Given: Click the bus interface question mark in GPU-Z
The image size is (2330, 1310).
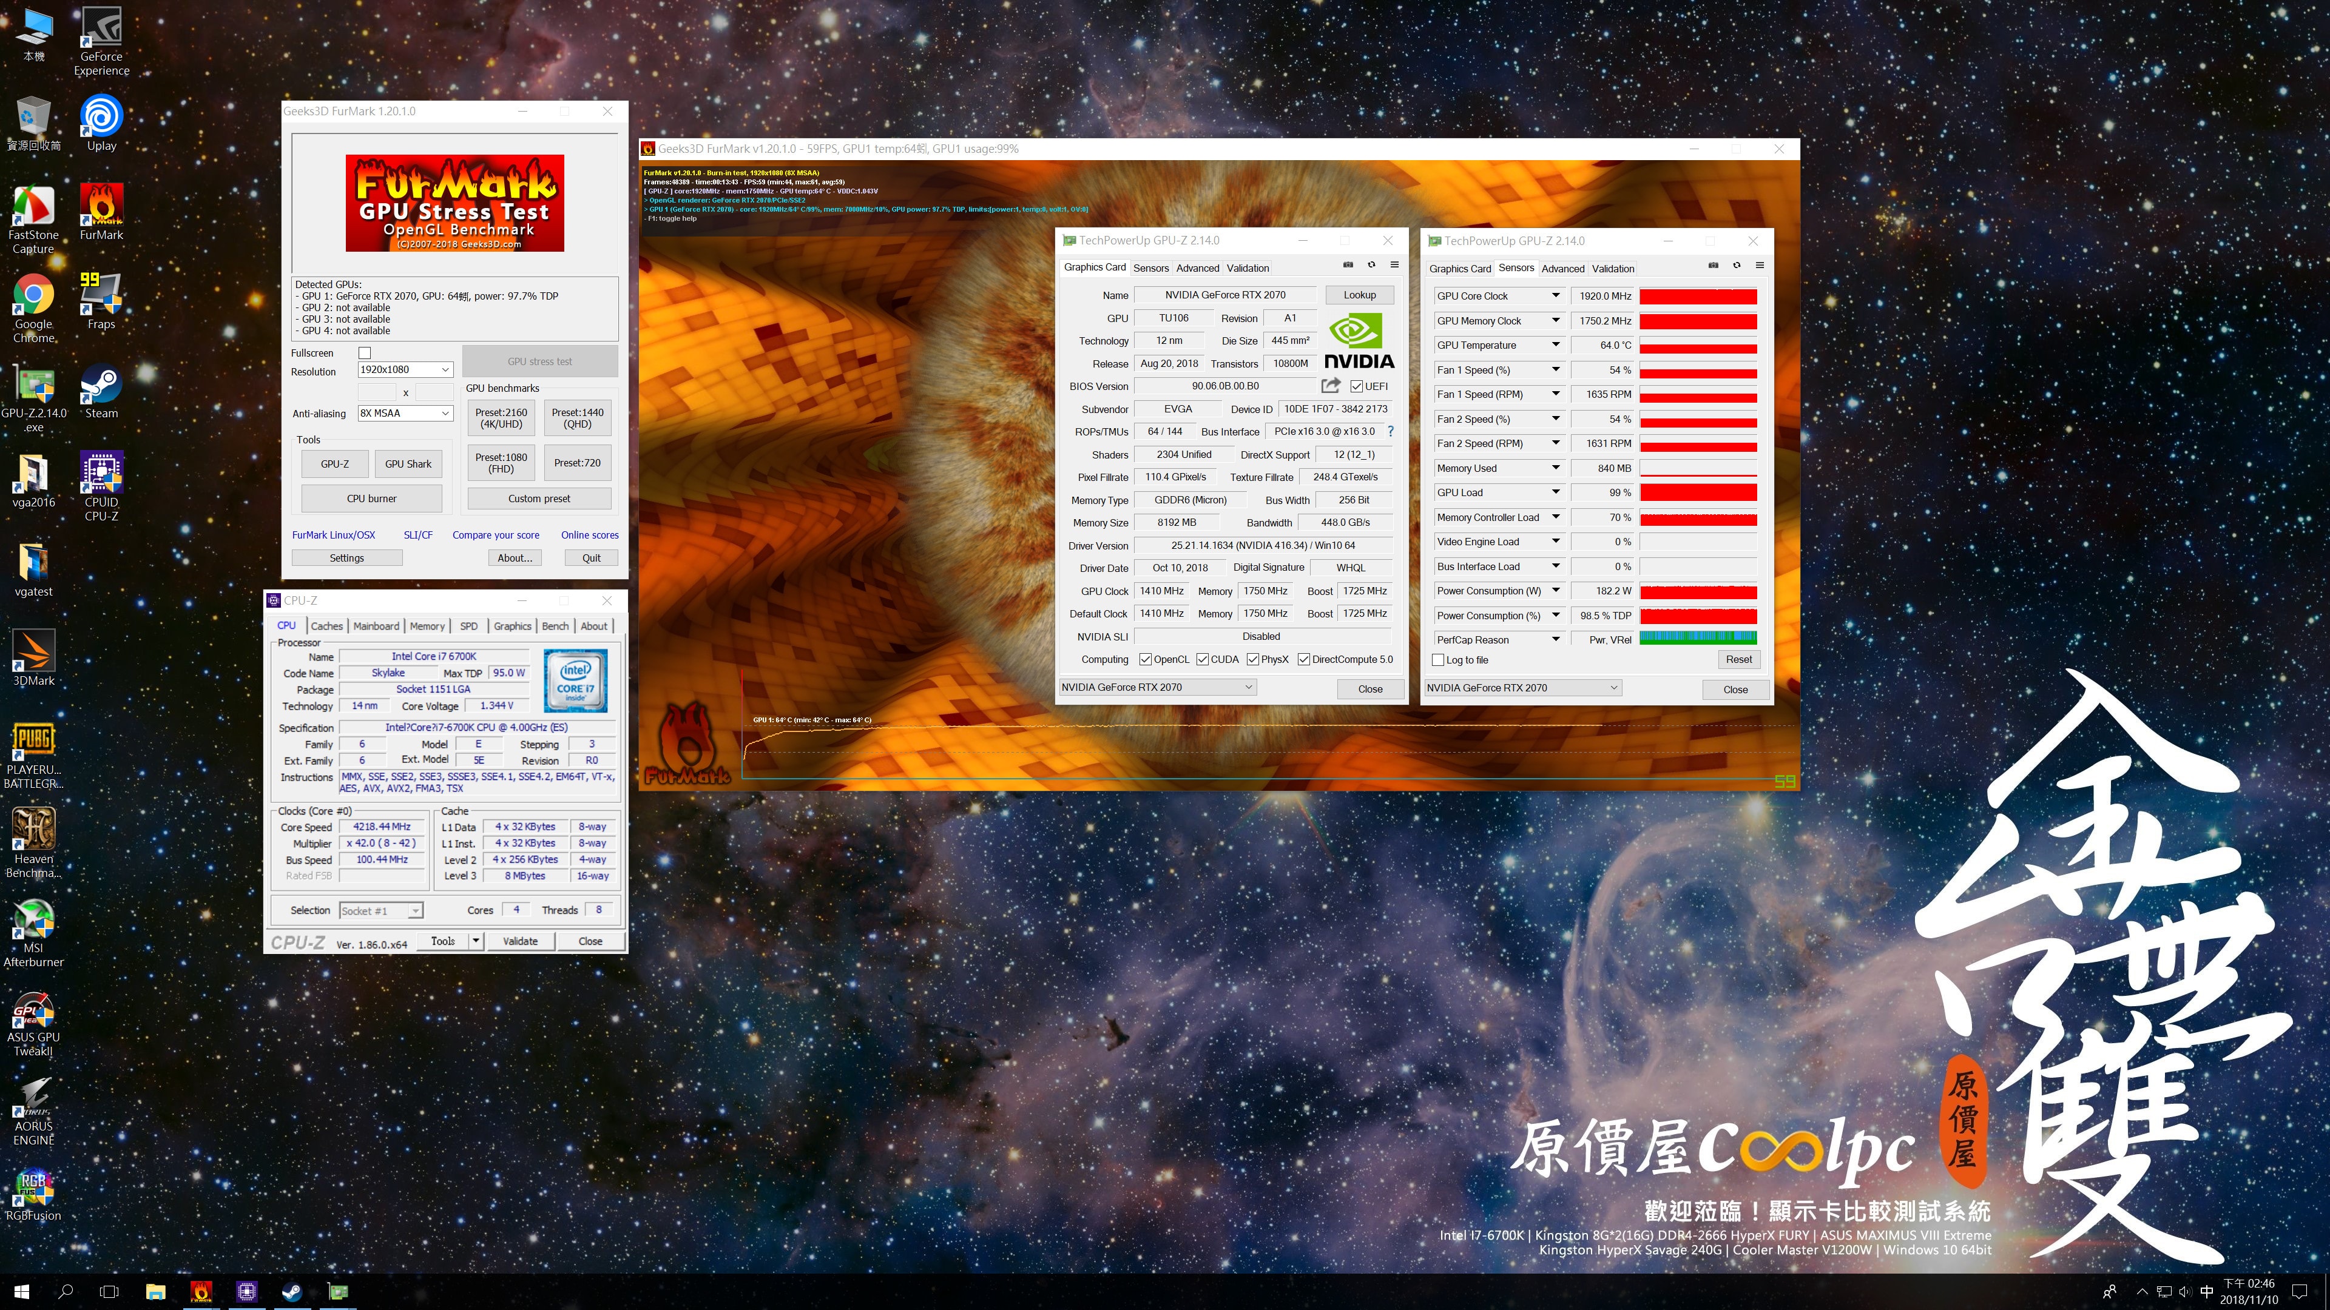Looking at the screenshot, I should click(x=1391, y=432).
